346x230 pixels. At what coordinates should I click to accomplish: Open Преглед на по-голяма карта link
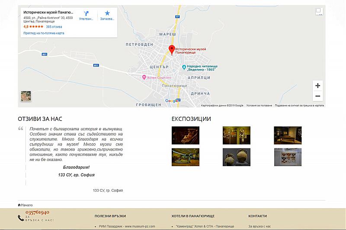coord(44,33)
